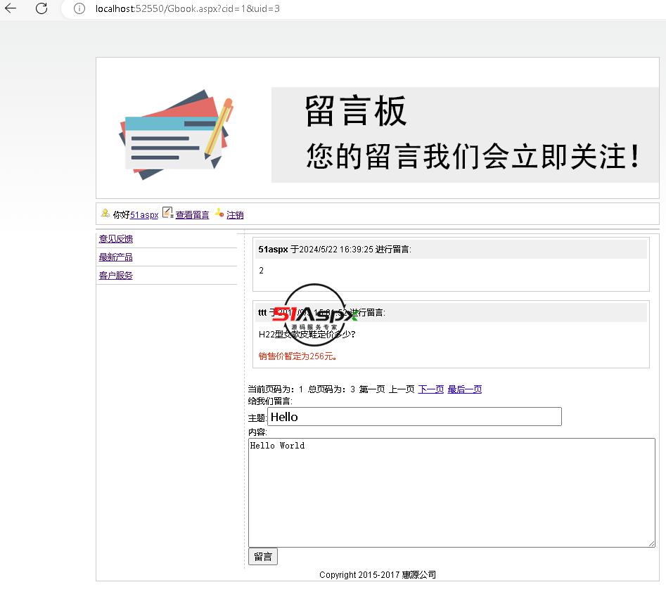Click the logout icon before 注销
This screenshot has height=613, width=666.
(x=219, y=214)
